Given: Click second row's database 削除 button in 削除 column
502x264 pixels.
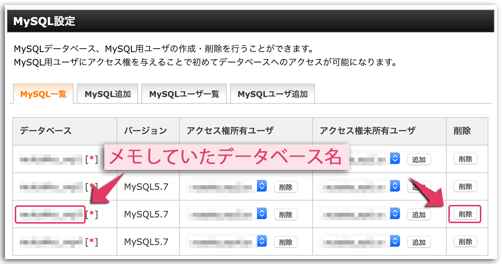Looking at the screenshot, I should (465, 187).
